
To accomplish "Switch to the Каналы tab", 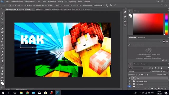I will coord(136,64).
